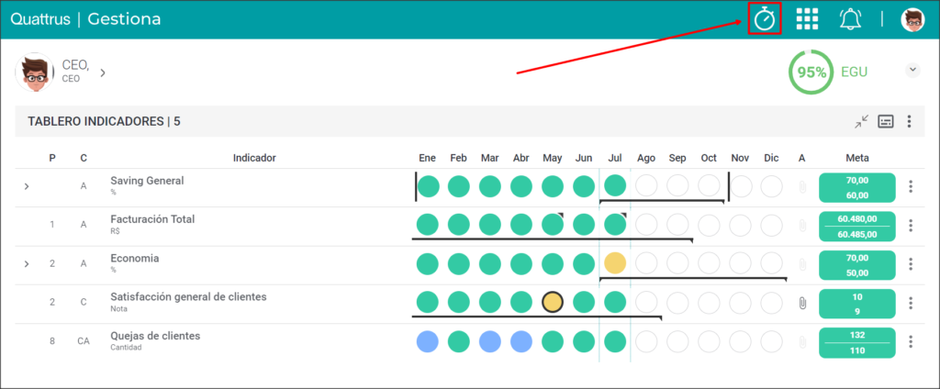Click Economia meta 70,00/50,00 badge
The image size is (940, 389).
click(856, 264)
